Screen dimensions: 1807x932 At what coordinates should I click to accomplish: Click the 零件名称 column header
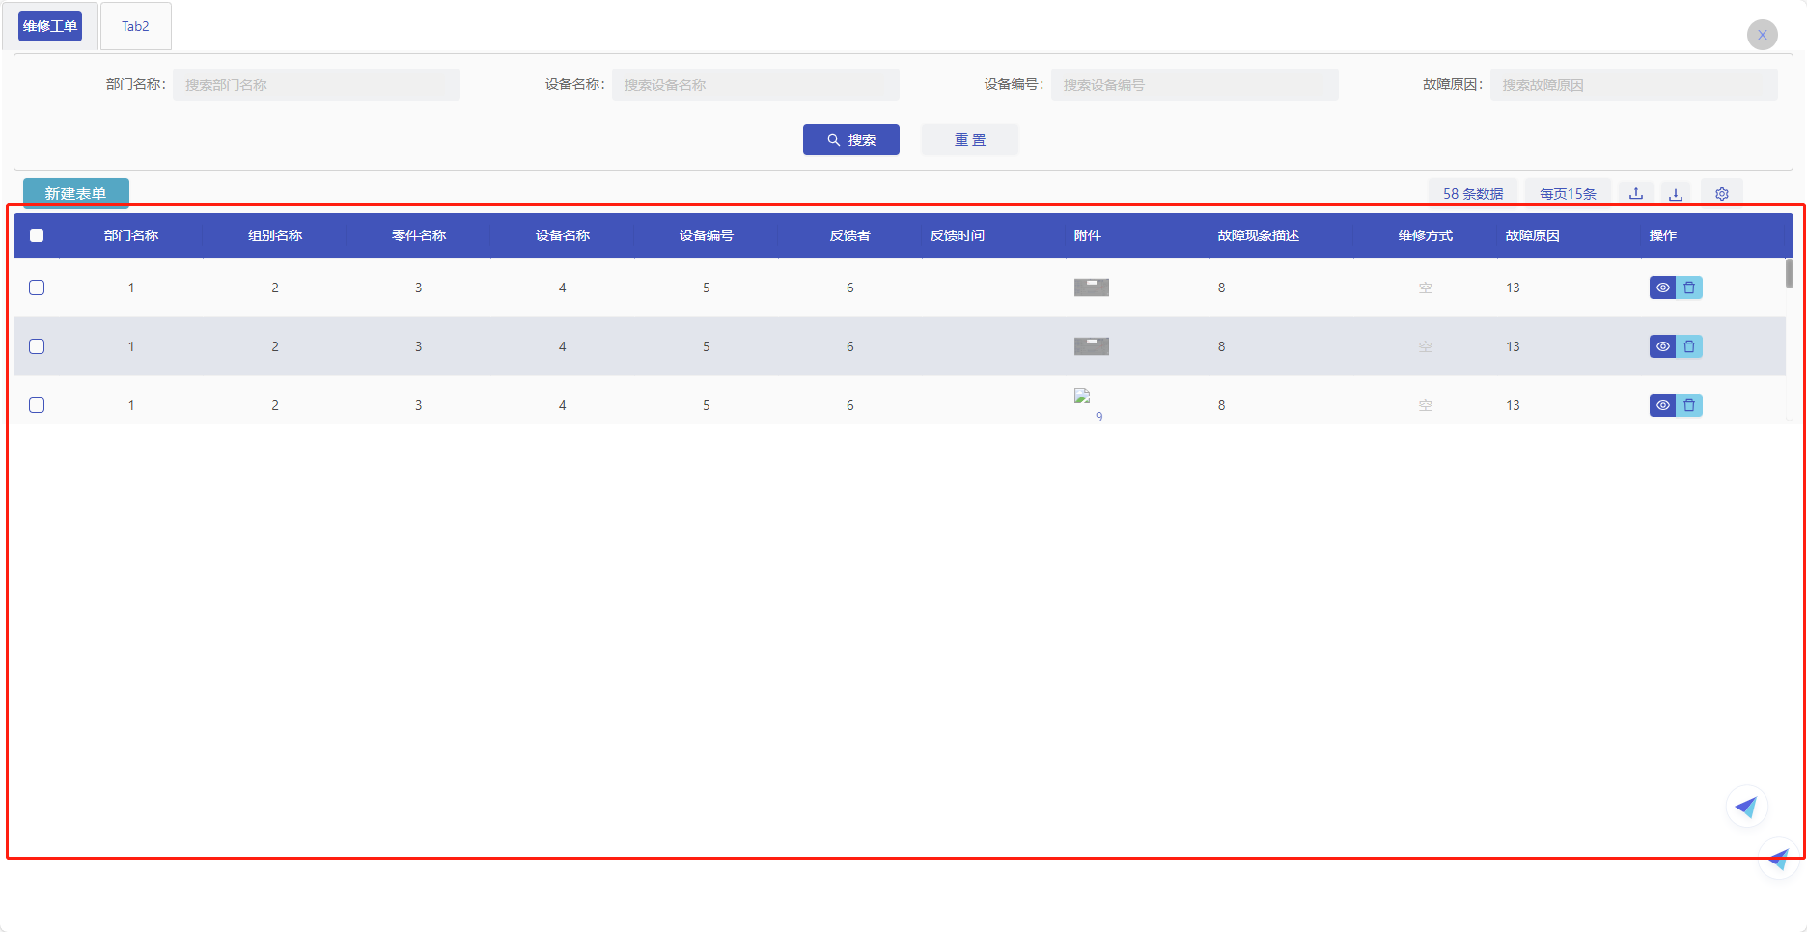419,235
